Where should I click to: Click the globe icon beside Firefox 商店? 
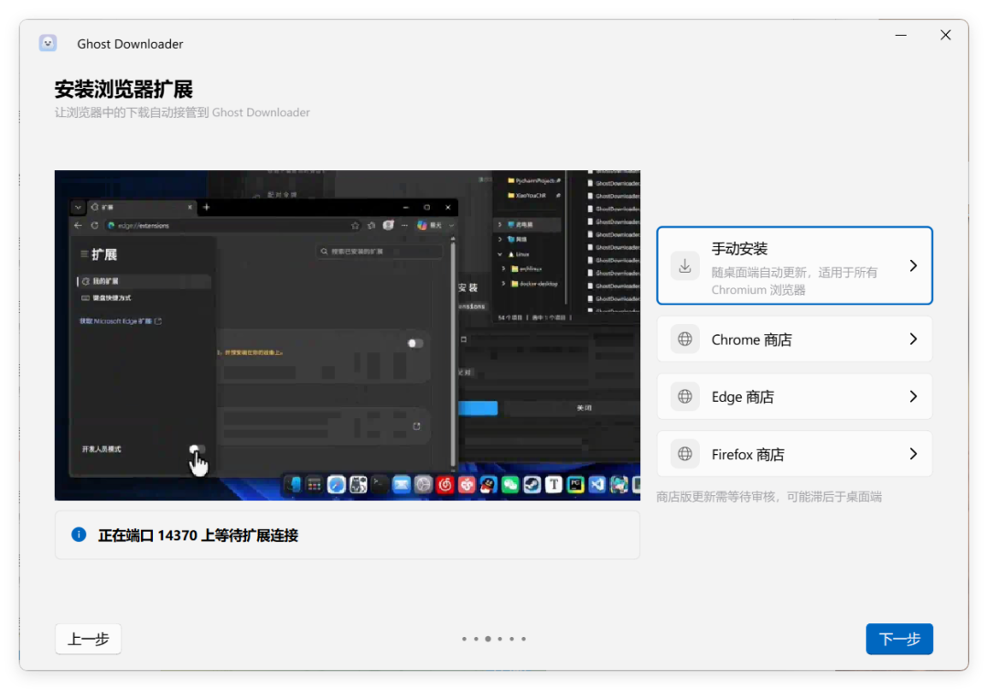(685, 454)
